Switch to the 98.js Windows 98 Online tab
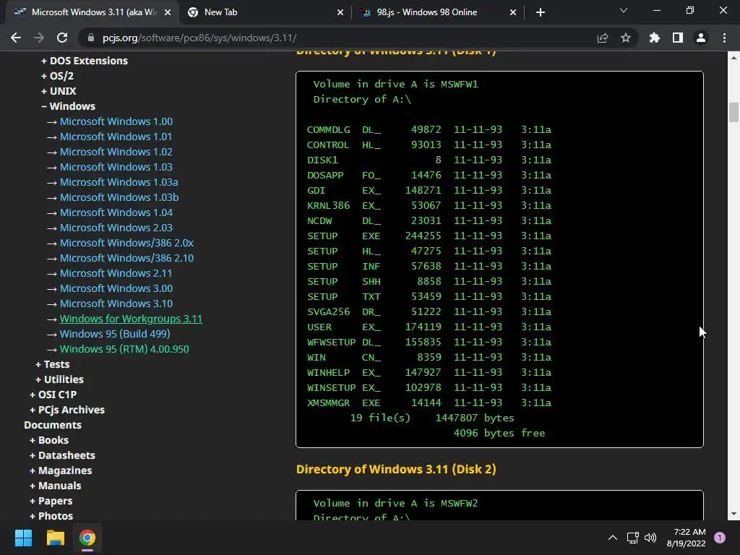 [x=437, y=12]
